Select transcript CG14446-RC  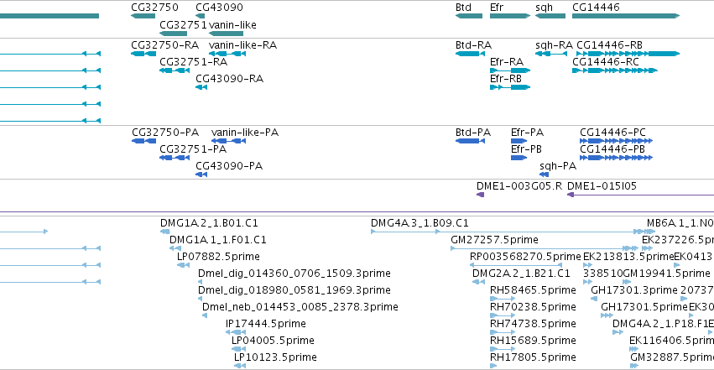pos(615,70)
